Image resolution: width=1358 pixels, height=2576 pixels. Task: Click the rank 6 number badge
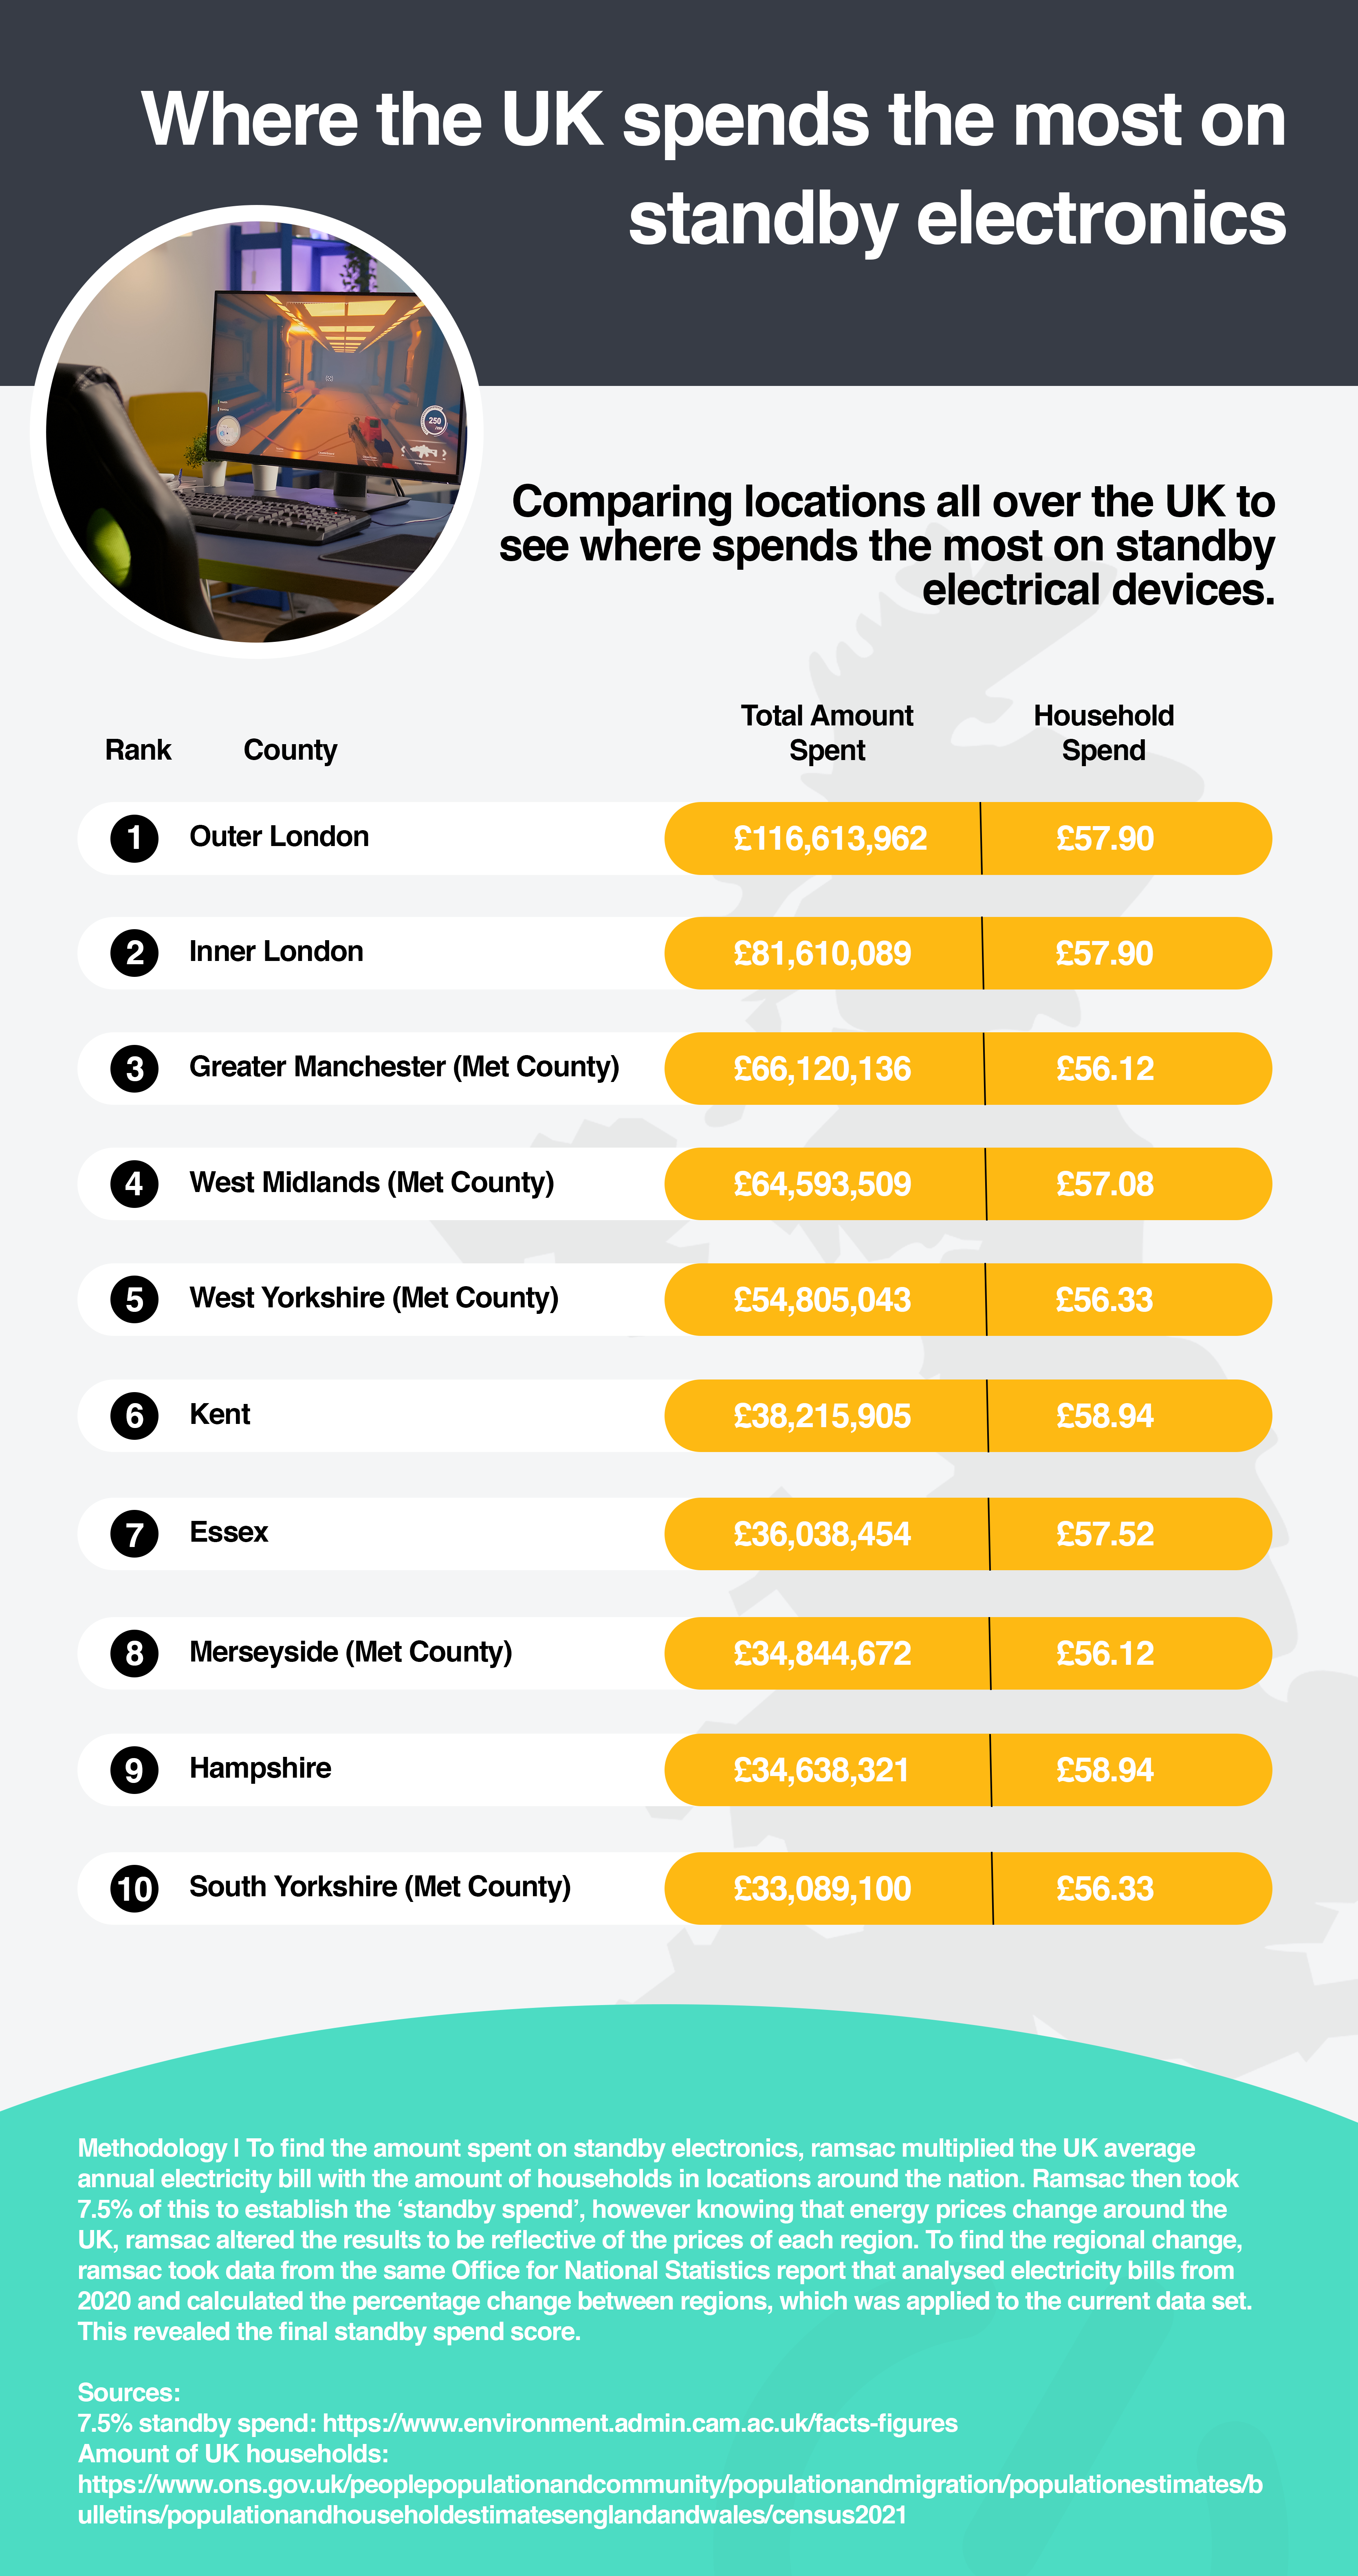134,1416
